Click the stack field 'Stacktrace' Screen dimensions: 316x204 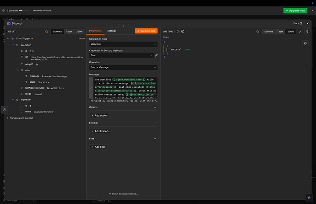pyautogui.click(x=44, y=82)
